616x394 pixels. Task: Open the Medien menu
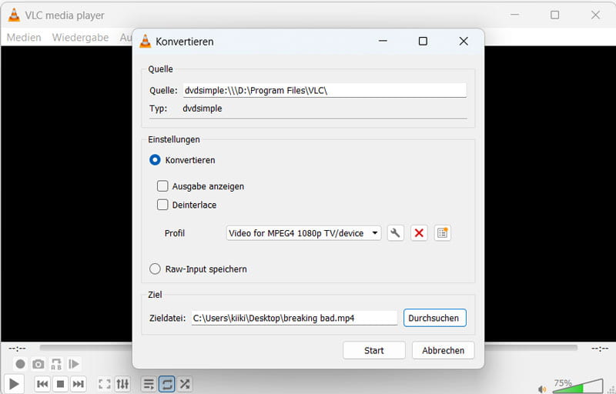click(24, 37)
